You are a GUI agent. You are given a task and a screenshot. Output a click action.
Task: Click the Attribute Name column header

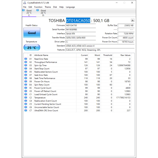tap(55, 55)
